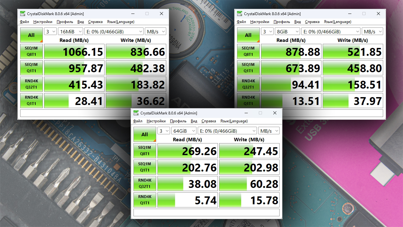Click the CrystalDiskMark app icon in the 64GiB window
Viewport: 403px width, 227px height.
[x=136, y=113]
